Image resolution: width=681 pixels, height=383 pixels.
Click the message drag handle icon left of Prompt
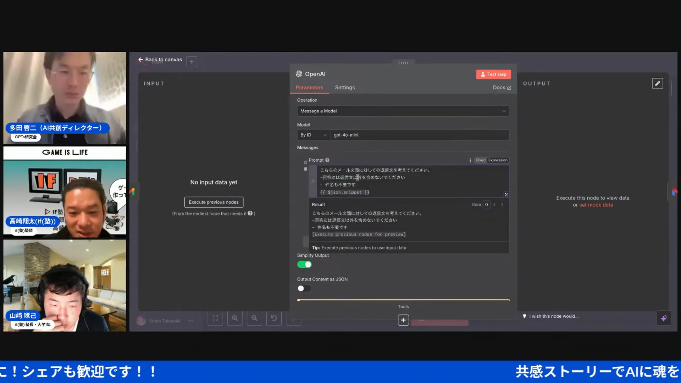[305, 162]
